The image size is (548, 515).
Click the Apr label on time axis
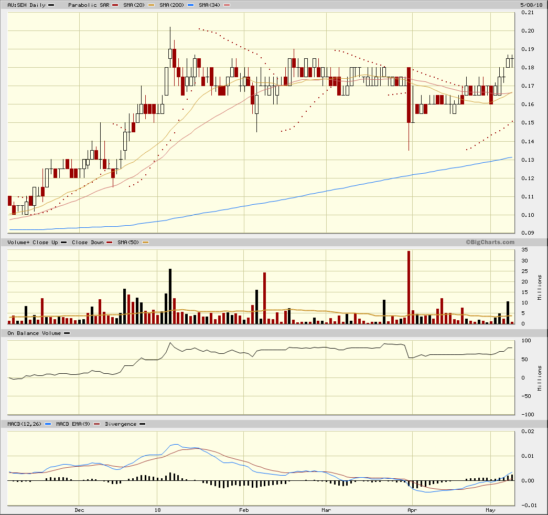pos(412,510)
